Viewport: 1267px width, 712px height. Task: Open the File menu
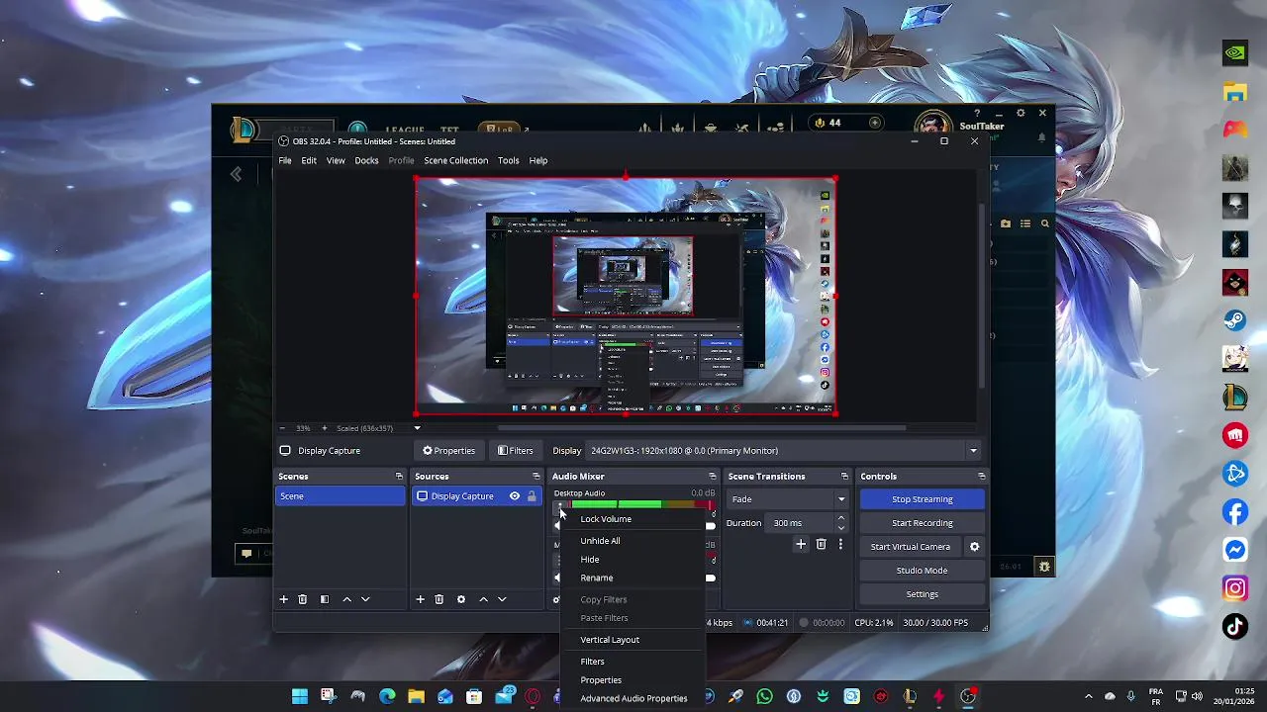[x=285, y=160]
